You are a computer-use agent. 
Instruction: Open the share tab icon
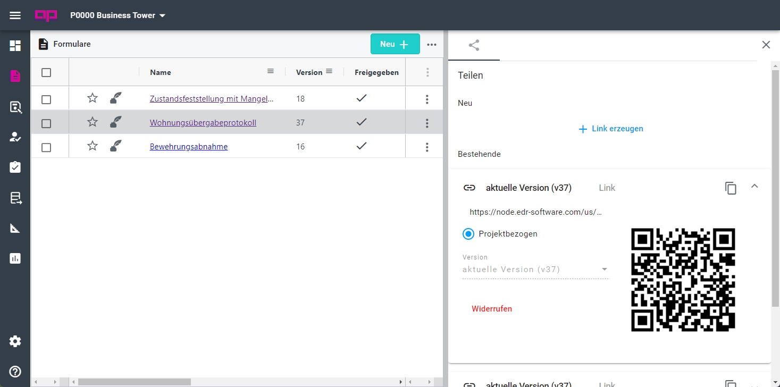click(474, 45)
